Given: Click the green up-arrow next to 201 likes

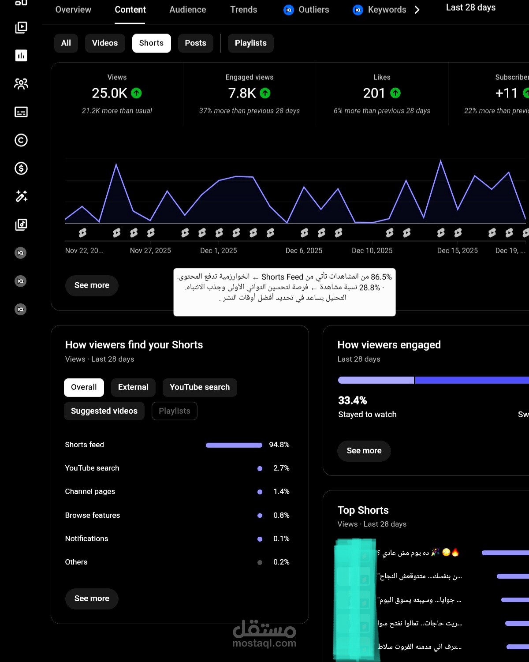Looking at the screenshot, I should pyautogui.click(x=395, y=93).
